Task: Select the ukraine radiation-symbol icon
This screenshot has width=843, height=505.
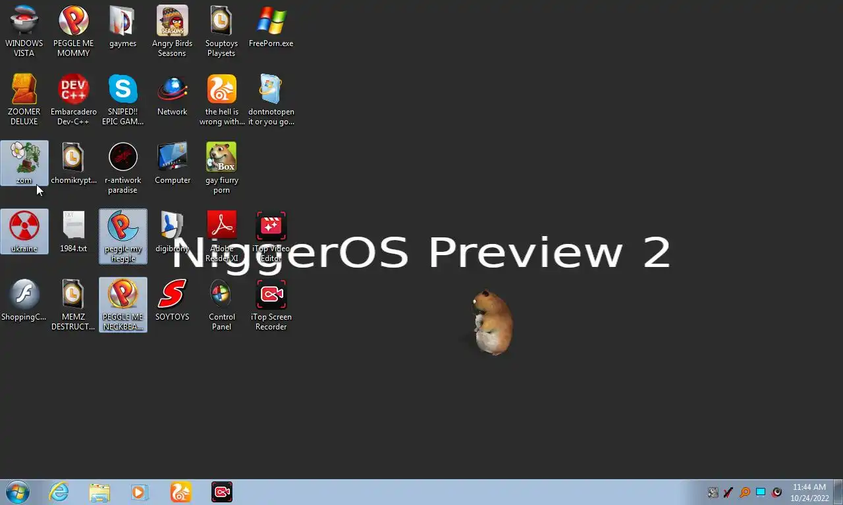Action: (x=24, y=231)
